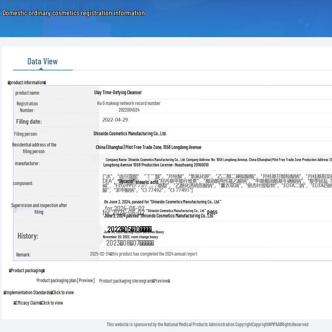The width and height of the screenshot is (332, 332).
Task: Click the filing date 2022-04-29
Action: tap(115, 120)
